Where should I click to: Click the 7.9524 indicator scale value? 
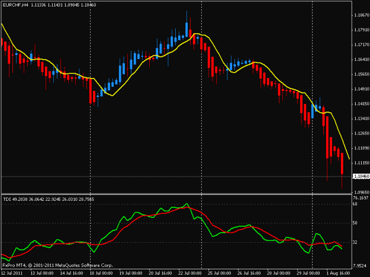(360, 266)
